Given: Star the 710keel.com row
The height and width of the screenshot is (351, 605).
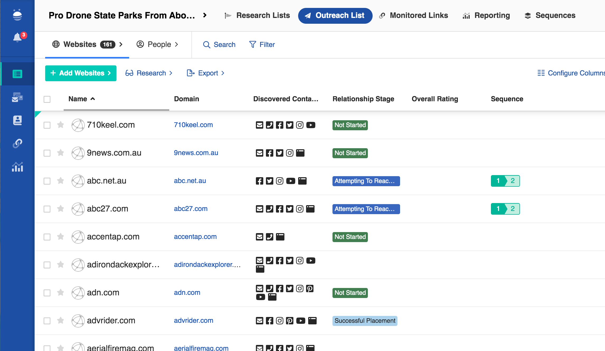Looking at the screenshot, I should [60, 125].
